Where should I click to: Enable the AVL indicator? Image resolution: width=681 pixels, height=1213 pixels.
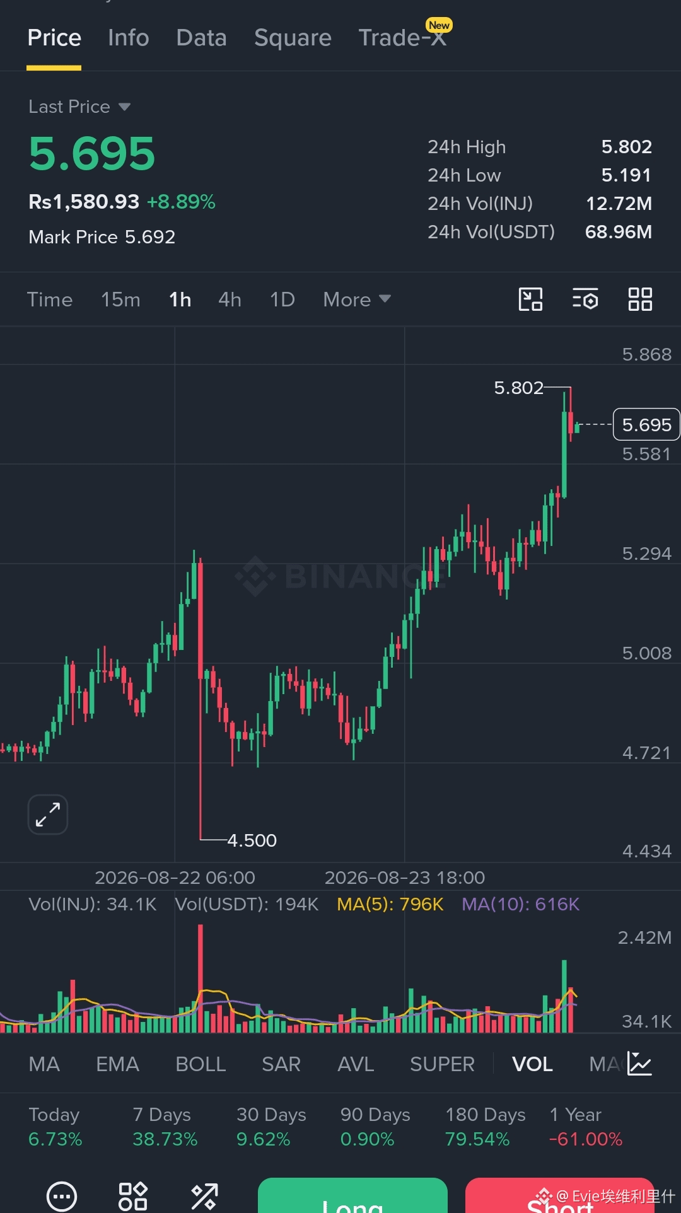click(x=356, y=1064)
